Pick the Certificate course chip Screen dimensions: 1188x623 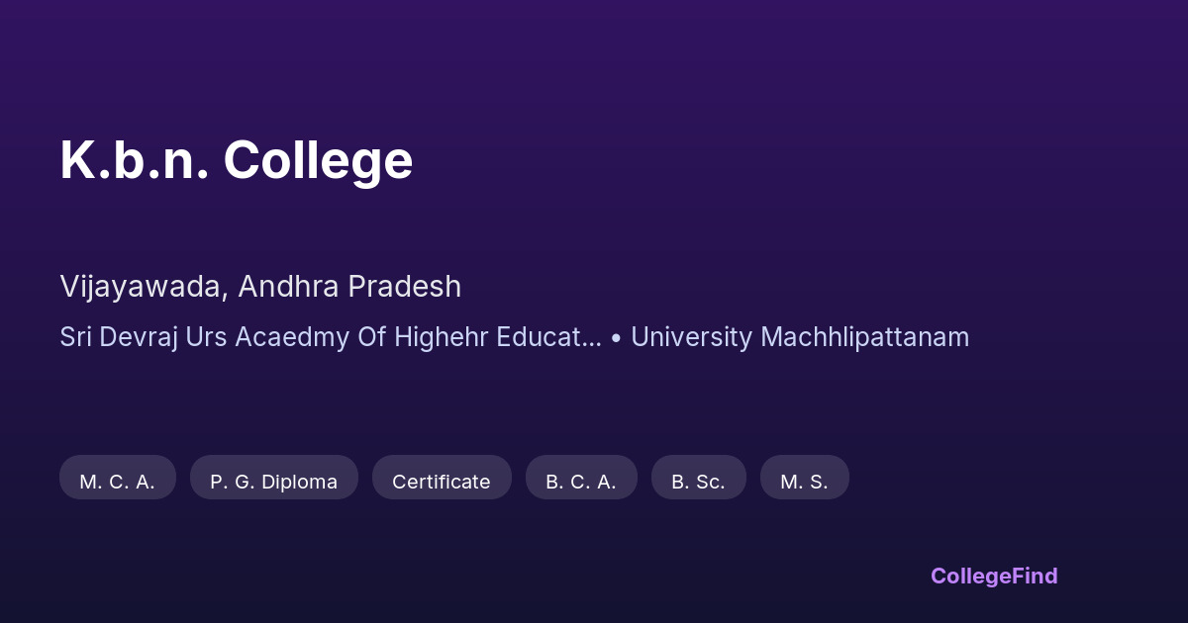(442, 481)
